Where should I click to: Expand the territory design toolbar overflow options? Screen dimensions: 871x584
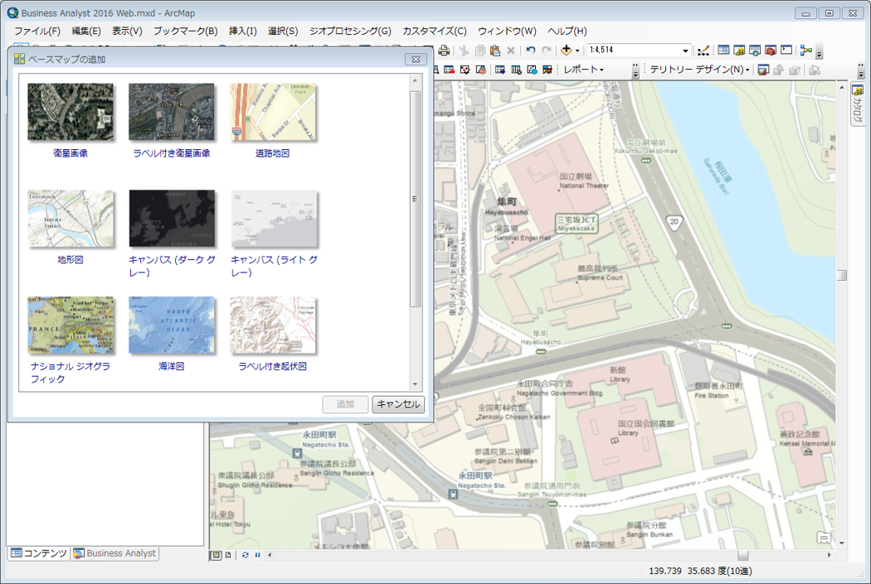861,71
